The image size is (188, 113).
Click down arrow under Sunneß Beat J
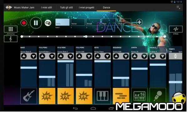coord(52,56)
